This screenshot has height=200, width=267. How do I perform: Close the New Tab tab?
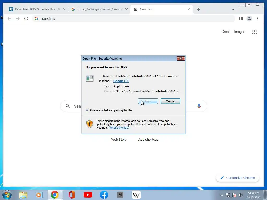point(189,10)
